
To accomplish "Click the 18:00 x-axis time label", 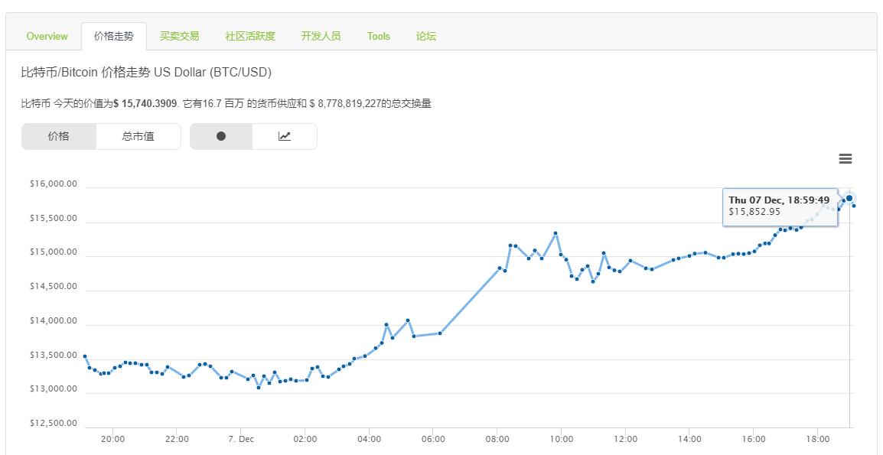I will 818,439.
